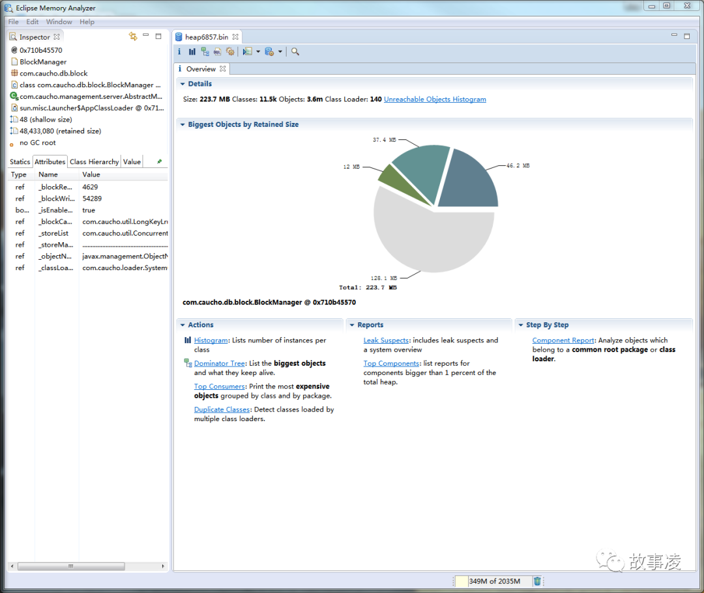Switch to the Value tab

pos(132,161)
